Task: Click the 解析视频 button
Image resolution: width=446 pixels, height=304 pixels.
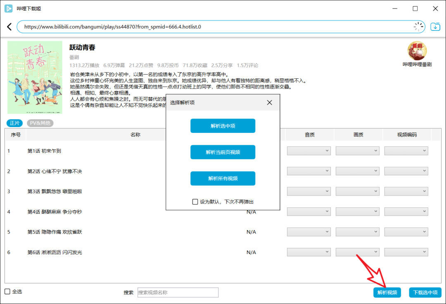Action: 387,292
